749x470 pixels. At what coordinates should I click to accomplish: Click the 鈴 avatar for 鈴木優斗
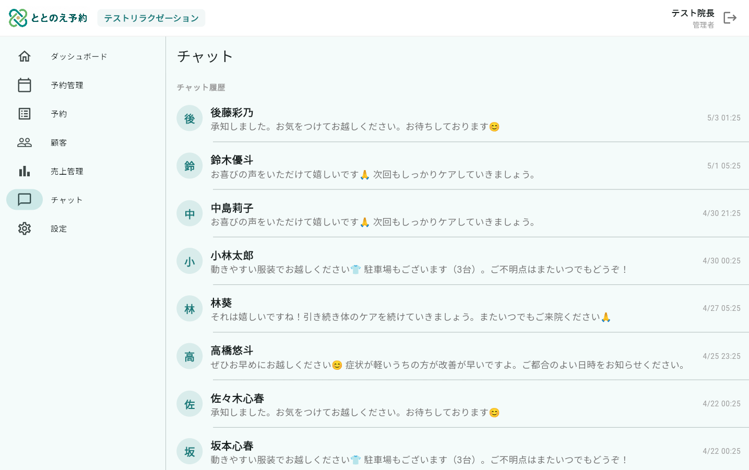(x=189, y=166)
